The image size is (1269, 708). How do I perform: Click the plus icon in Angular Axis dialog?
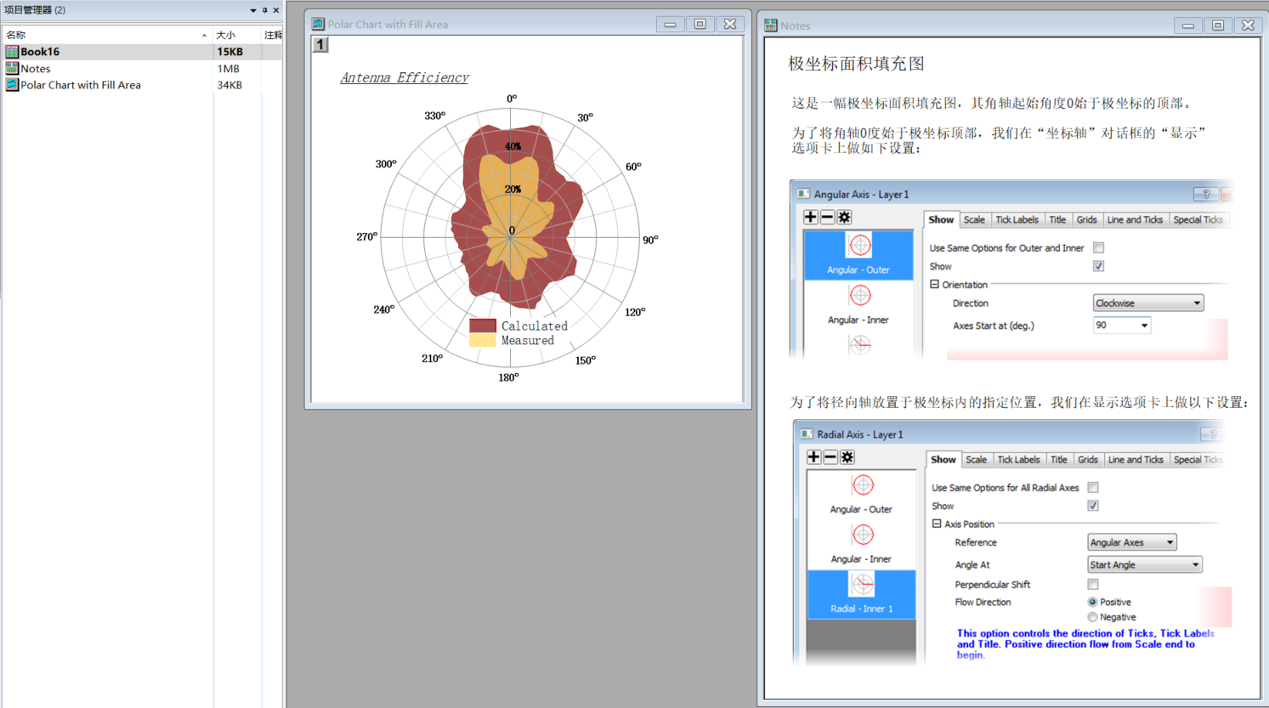pyautogui.click(x=810, y=218)
